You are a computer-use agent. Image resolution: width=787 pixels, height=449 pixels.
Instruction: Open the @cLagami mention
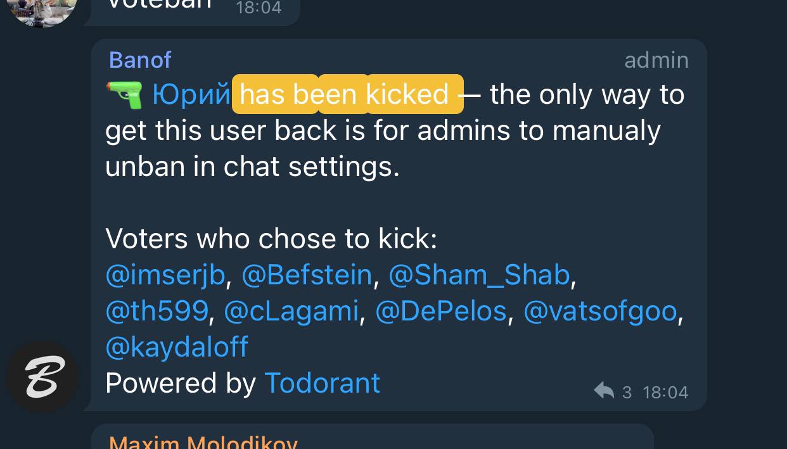[291, 311]
